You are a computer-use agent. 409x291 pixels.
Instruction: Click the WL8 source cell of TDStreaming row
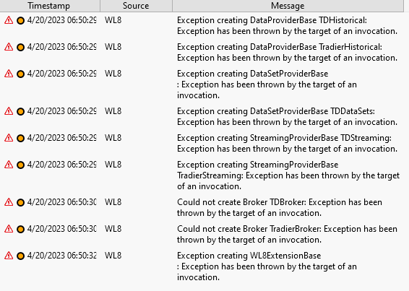coord(113,138)
